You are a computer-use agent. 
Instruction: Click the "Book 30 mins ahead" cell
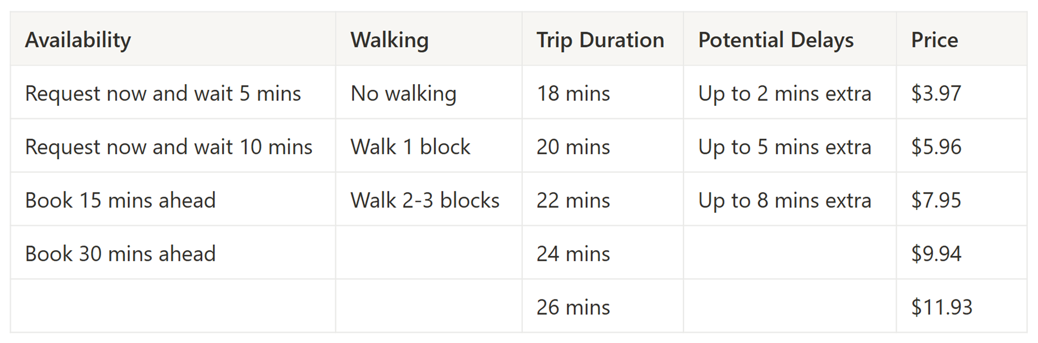tap(120, 254)
